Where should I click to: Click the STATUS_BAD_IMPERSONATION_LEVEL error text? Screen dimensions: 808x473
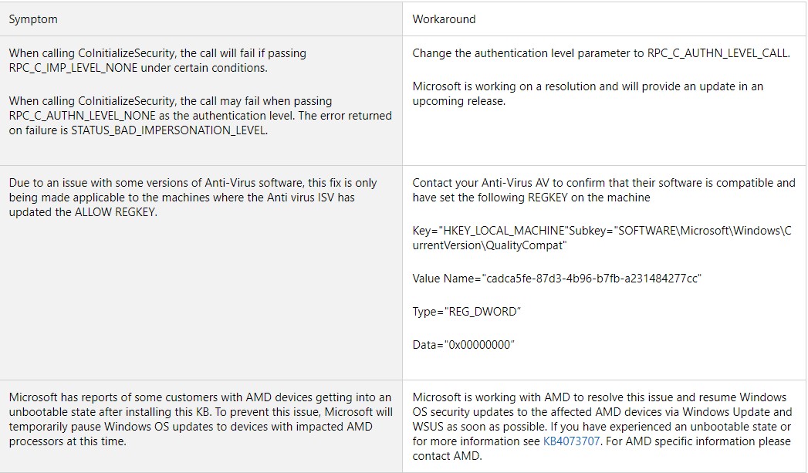click(169, 130)
